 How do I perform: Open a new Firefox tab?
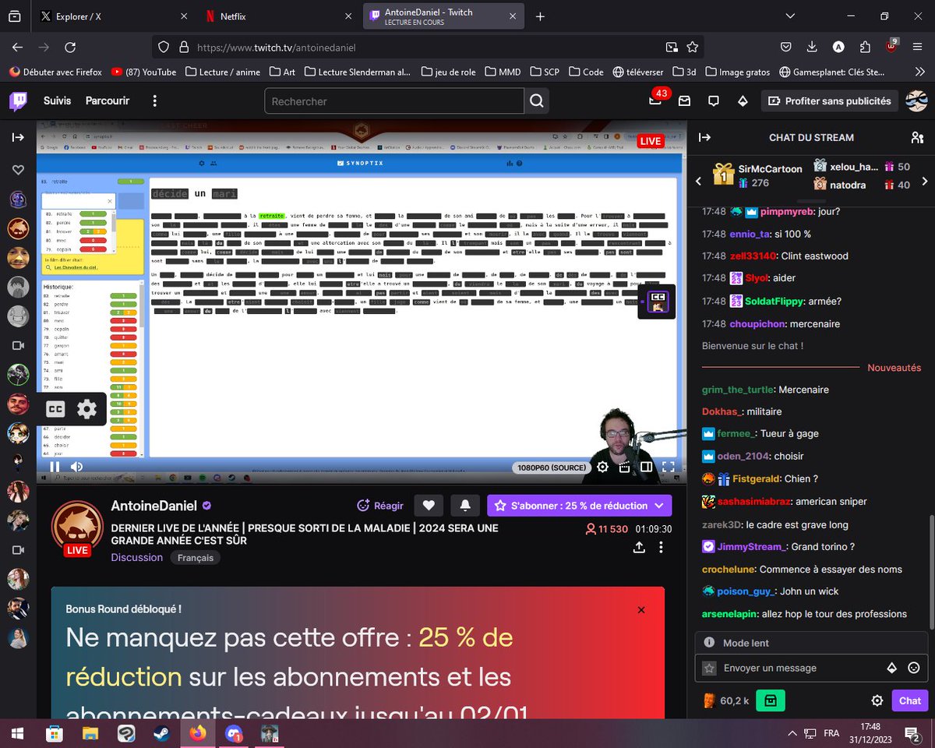pos(540,16)
